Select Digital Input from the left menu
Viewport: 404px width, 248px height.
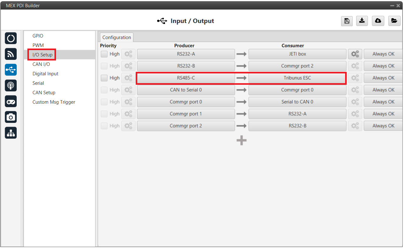click(x=45, y=74)
